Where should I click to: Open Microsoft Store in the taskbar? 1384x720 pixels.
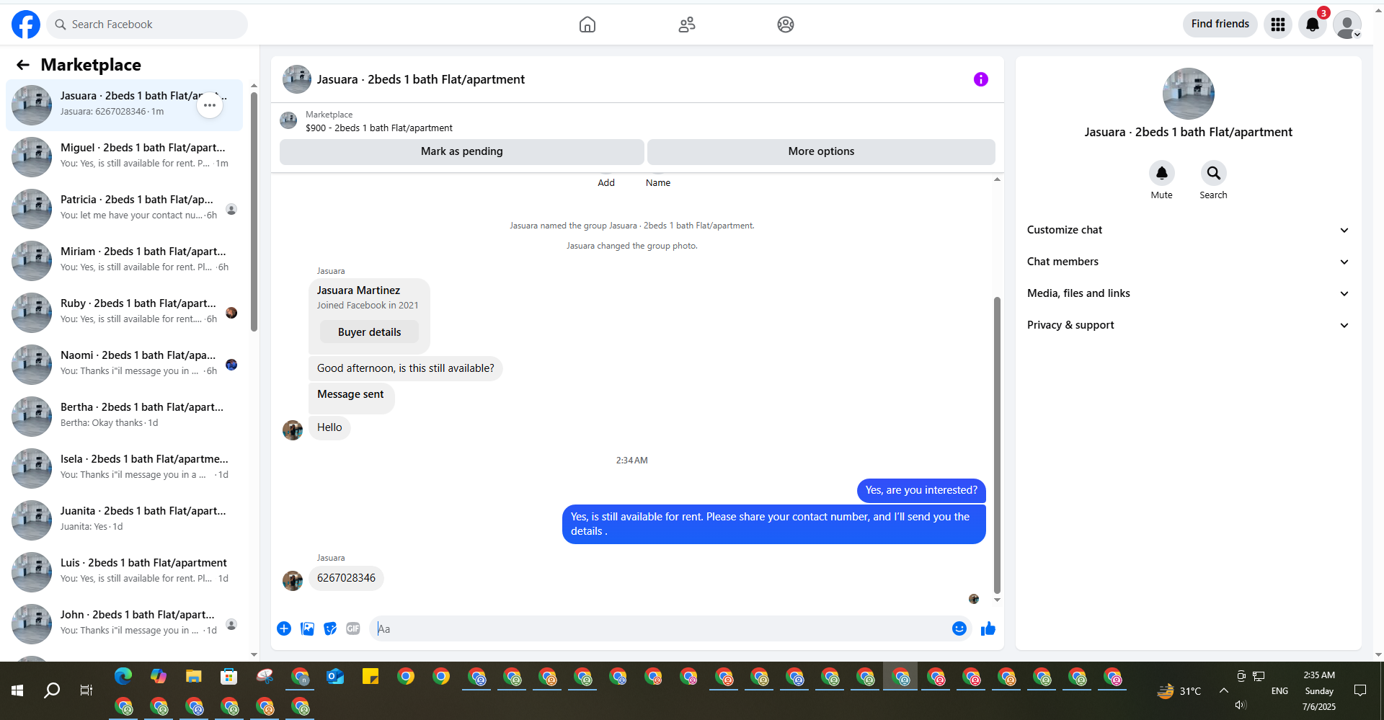[229, 676]
